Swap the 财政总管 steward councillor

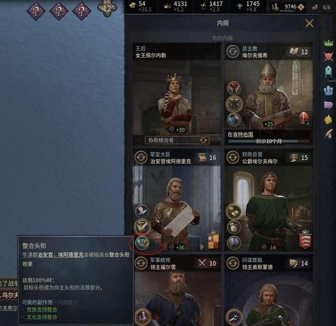tap(233, 157)
